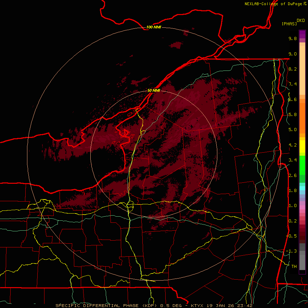
Task: Click the 9.8 value on color scale
Action: (x=293, y=38)
